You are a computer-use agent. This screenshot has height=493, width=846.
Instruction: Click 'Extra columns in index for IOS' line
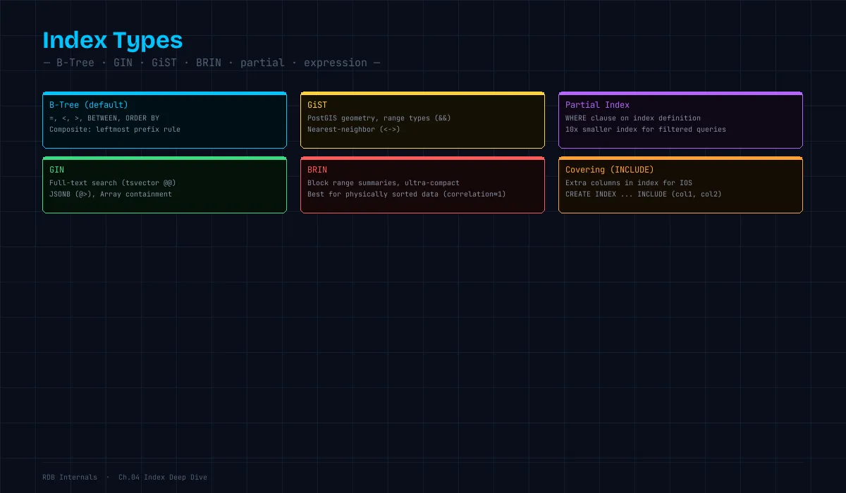(629, 183)
